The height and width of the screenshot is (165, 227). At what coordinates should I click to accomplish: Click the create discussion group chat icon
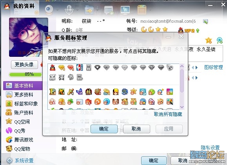tap(109, 10)
